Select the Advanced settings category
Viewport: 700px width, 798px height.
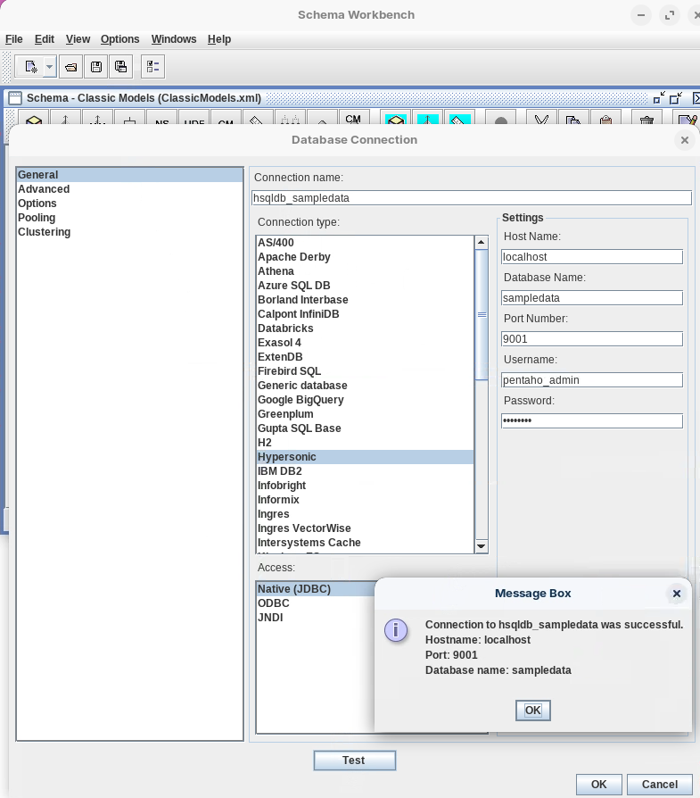tap(44, 189)
